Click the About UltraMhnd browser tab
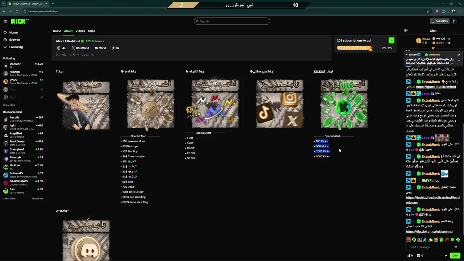464x261 pixels. (28, 4)
